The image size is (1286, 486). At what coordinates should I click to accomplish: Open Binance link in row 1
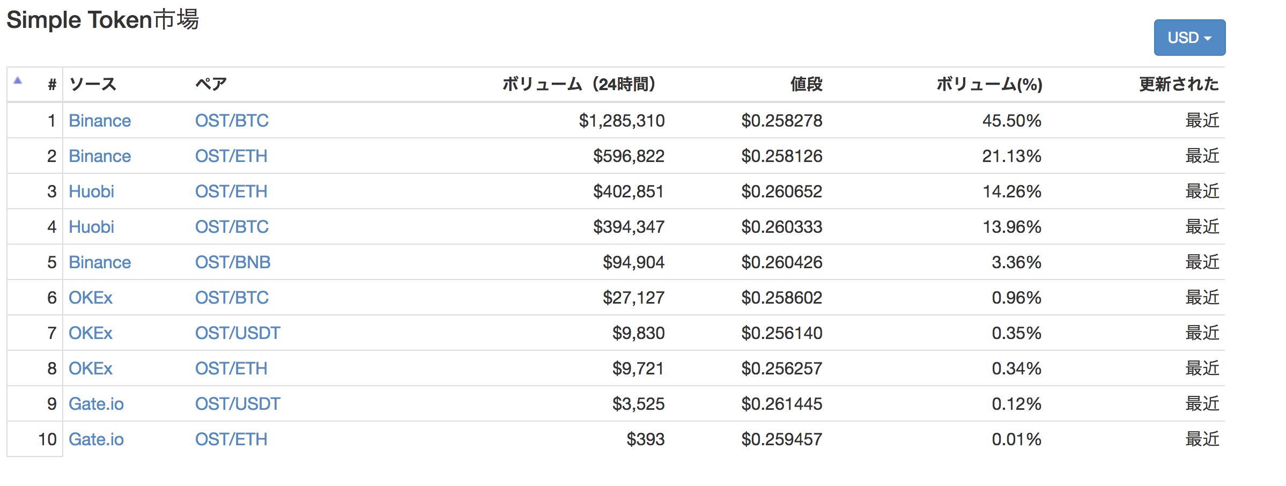pos(100,121)
